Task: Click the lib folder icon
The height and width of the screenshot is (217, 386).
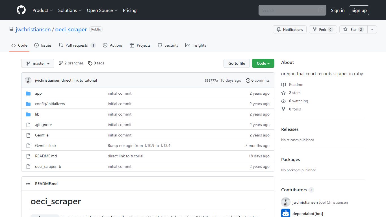Action: [x=28, y=114]
